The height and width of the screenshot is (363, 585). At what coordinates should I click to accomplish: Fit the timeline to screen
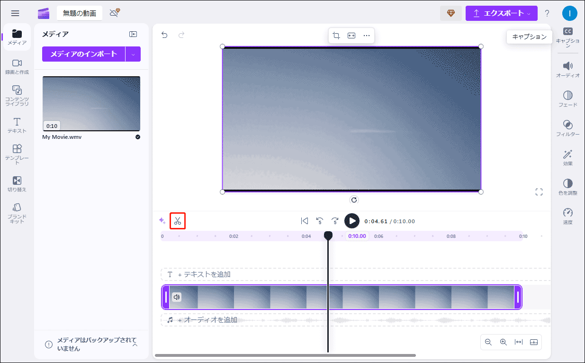pyautogui.click(x=519, y=342)
